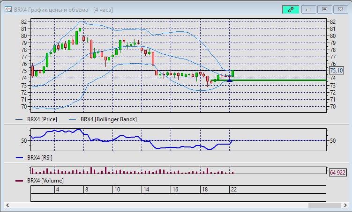Viewport: 352px width, 212px height.
Task: Click date label 4 on time axis
Action: point(58,190)
